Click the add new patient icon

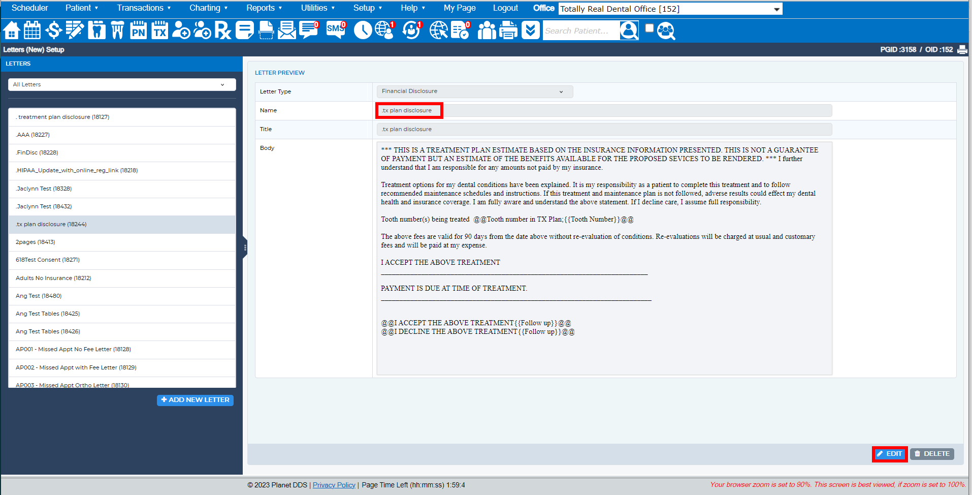coord(181,30)
